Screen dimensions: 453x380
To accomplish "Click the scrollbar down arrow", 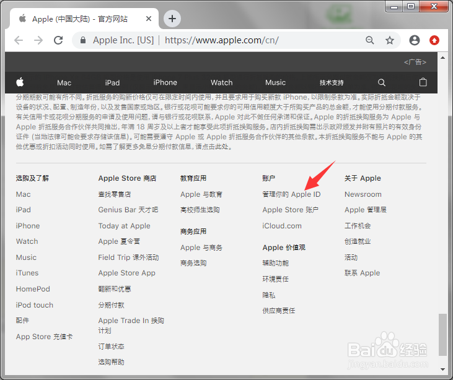I will click(x=442, y=369).
